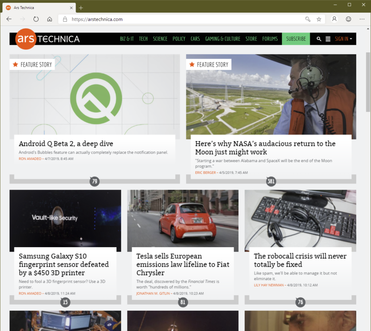
Task: Click the back arrow history control
Action: point(9,19)
